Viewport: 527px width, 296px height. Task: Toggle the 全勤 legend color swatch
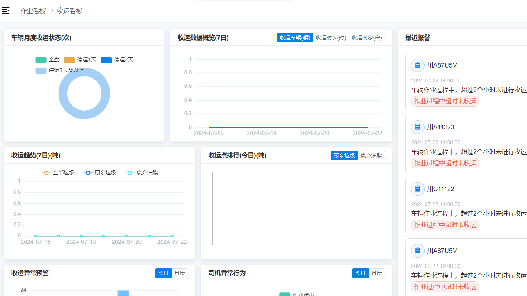coord(41,60)
